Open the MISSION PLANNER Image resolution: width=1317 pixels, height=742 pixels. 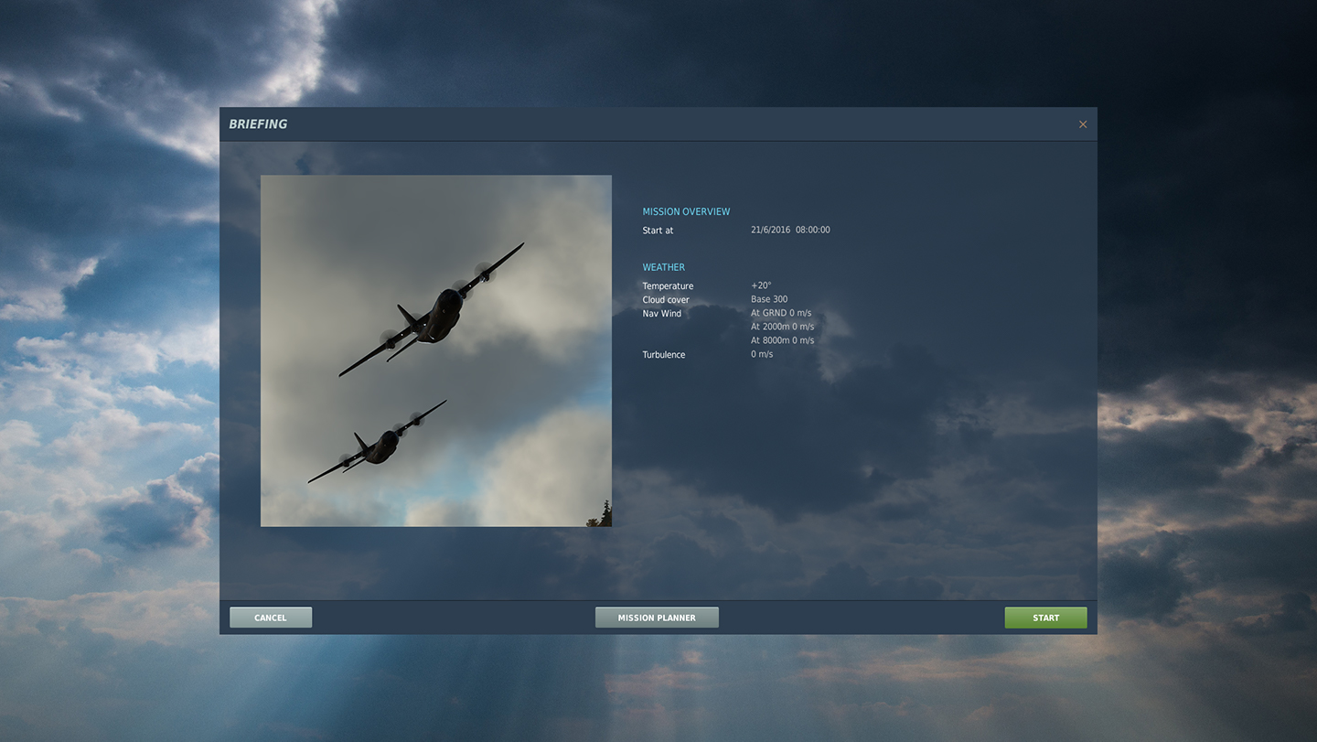(657, 618)
